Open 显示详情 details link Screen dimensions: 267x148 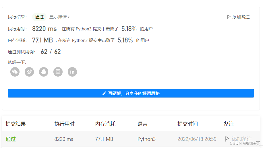coord(59,17)
